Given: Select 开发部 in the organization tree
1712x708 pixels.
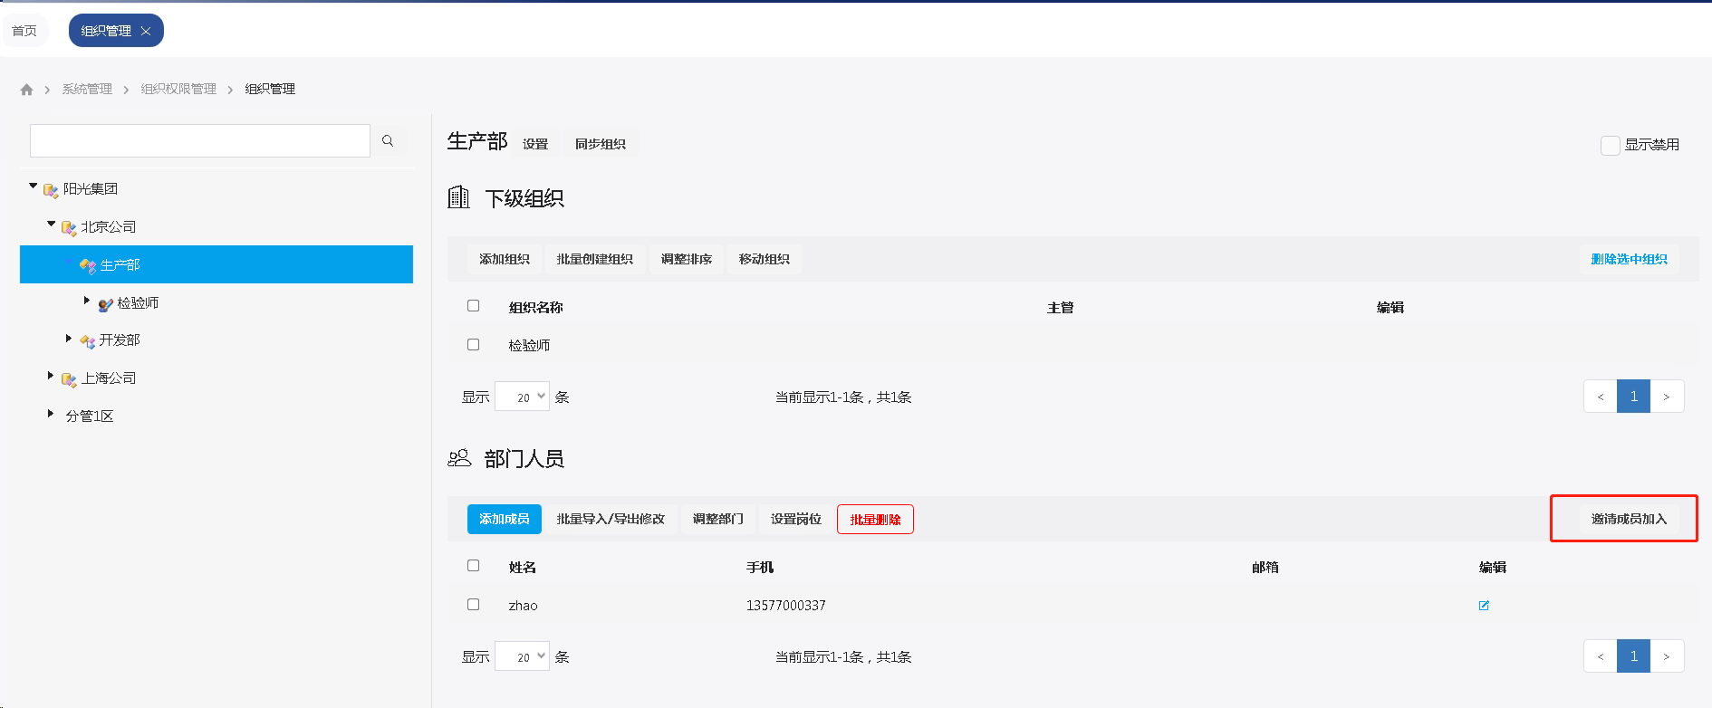Looking at the screenshot, I should point(120,340).
